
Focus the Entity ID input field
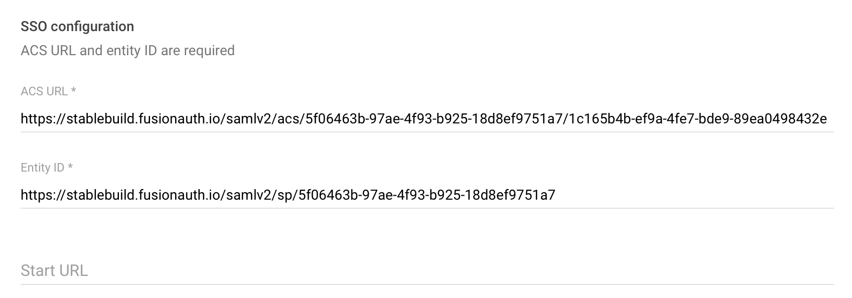pyautogui.click(x=427, y=195)
